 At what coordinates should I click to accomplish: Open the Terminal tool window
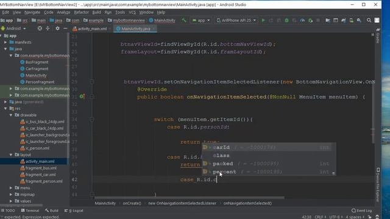(30, 210)
